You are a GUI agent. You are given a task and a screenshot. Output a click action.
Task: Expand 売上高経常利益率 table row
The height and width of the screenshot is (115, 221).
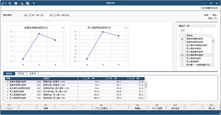coord(8,98)
